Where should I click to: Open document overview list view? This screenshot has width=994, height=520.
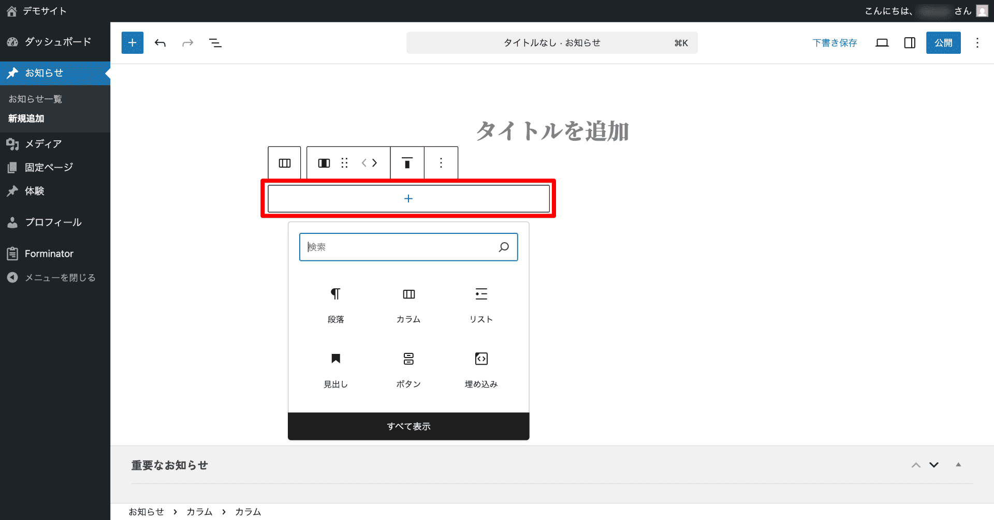tap(215, 43)
